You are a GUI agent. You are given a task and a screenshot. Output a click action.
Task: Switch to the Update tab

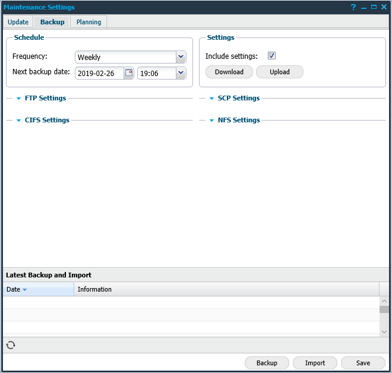tap(18, 22)
